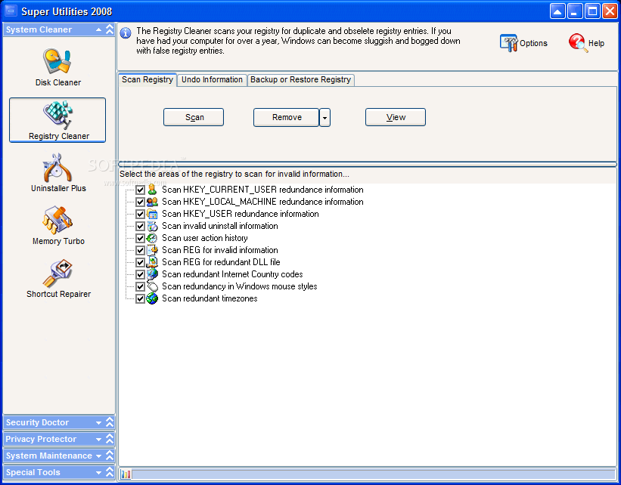Viewport: 621px width, 485px height.
Task: Click Security Doctor small down arrow
Action: (x=98, y=423)
